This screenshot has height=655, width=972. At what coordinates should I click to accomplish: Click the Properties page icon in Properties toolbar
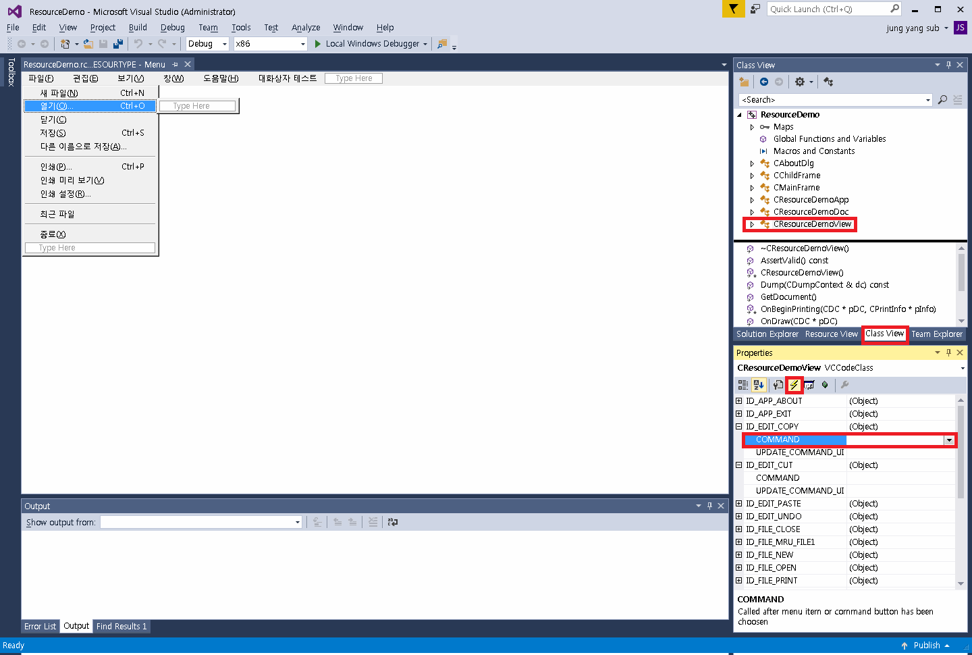pyautogui.click(x=778, y=385)
